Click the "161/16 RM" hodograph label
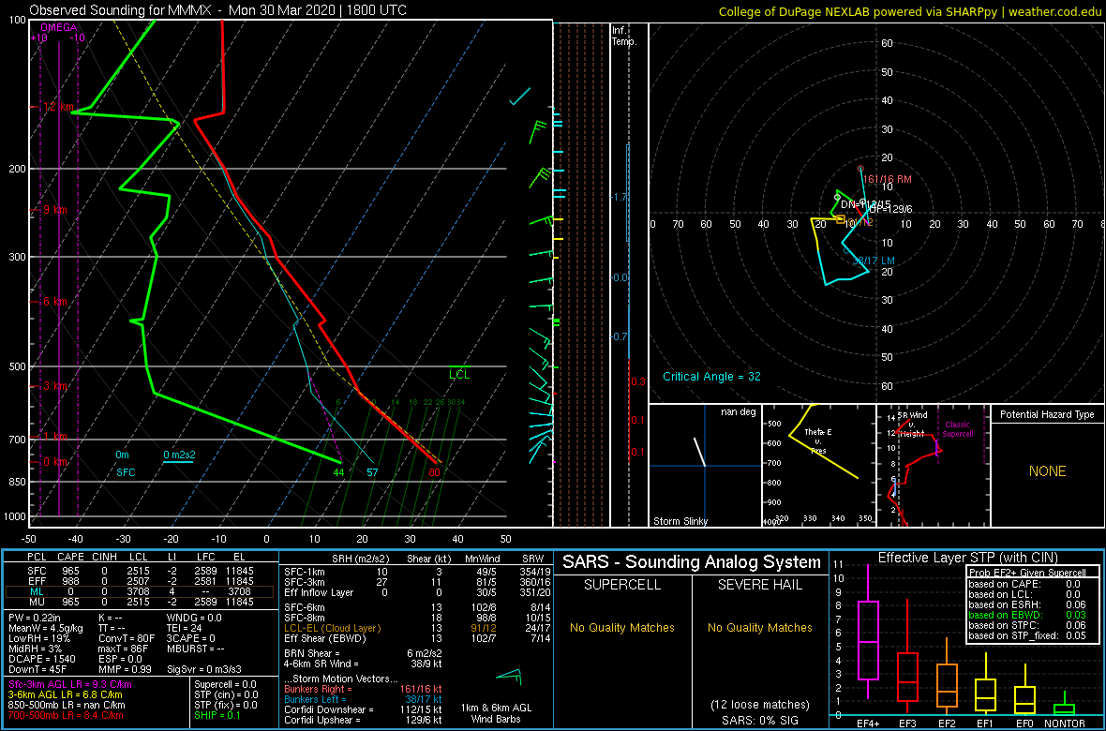 tap(888, 179)
